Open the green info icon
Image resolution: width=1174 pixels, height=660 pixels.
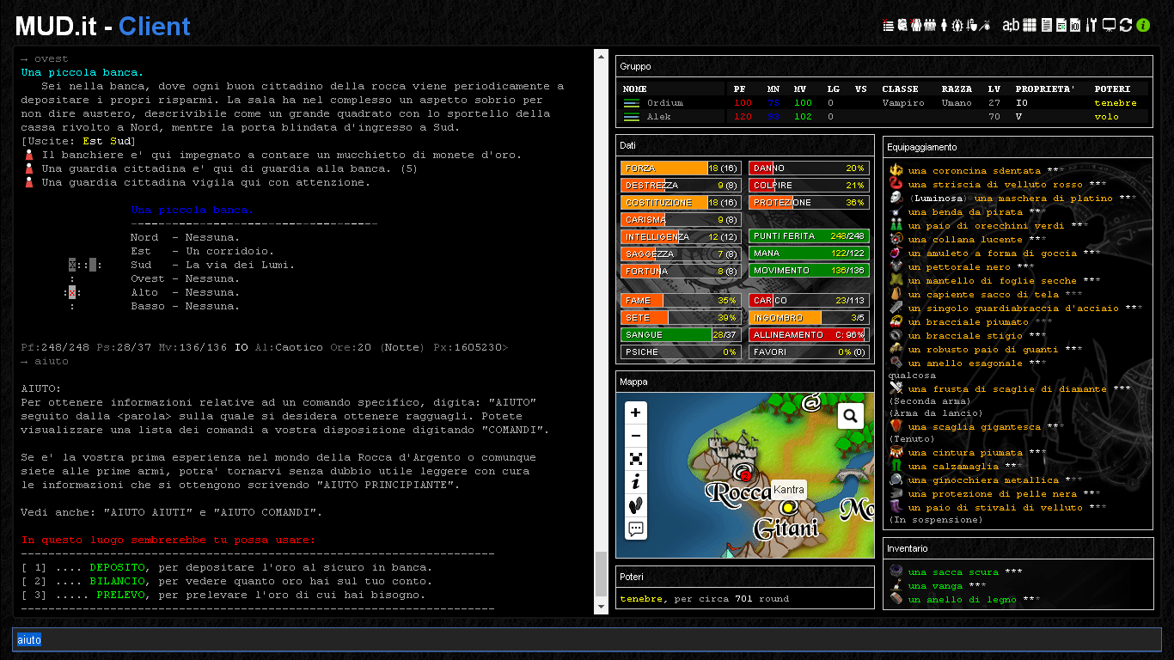click(x=1143, y=25)
